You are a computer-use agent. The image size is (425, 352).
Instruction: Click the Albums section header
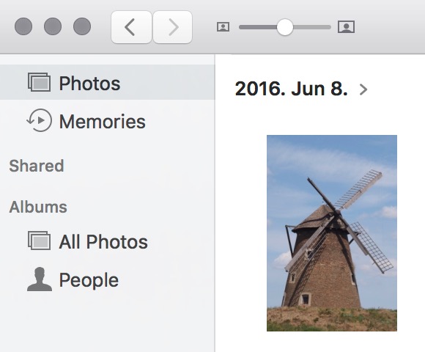click(x=38, y=208)
